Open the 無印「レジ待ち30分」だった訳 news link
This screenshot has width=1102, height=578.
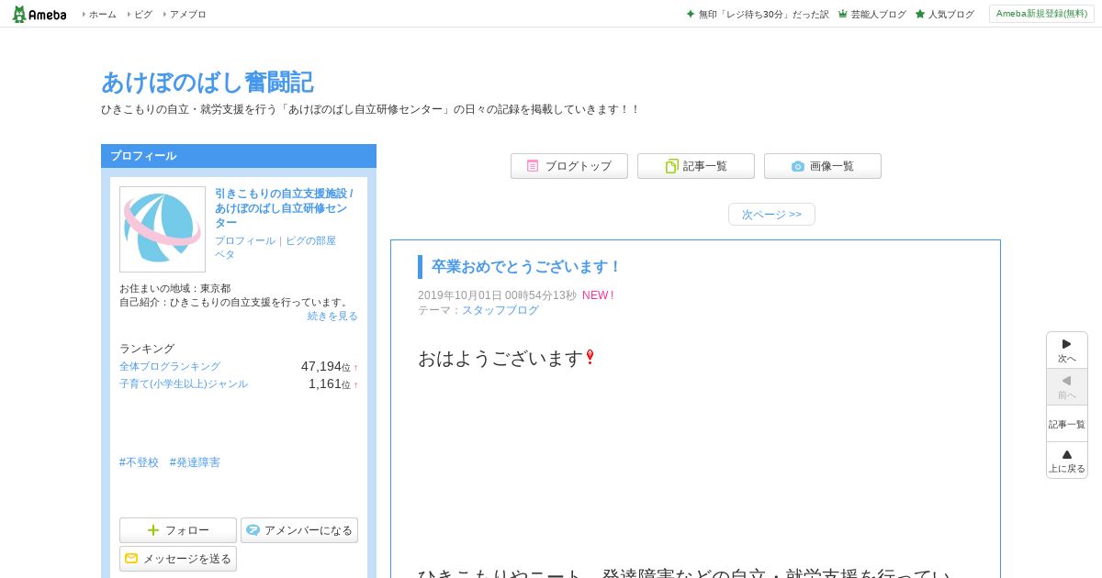pyautogui.click(x=763, y=14)
